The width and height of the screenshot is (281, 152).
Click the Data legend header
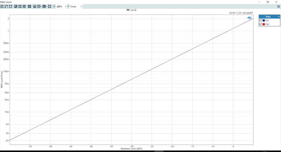pyautogui.click(x=268, y=16)
